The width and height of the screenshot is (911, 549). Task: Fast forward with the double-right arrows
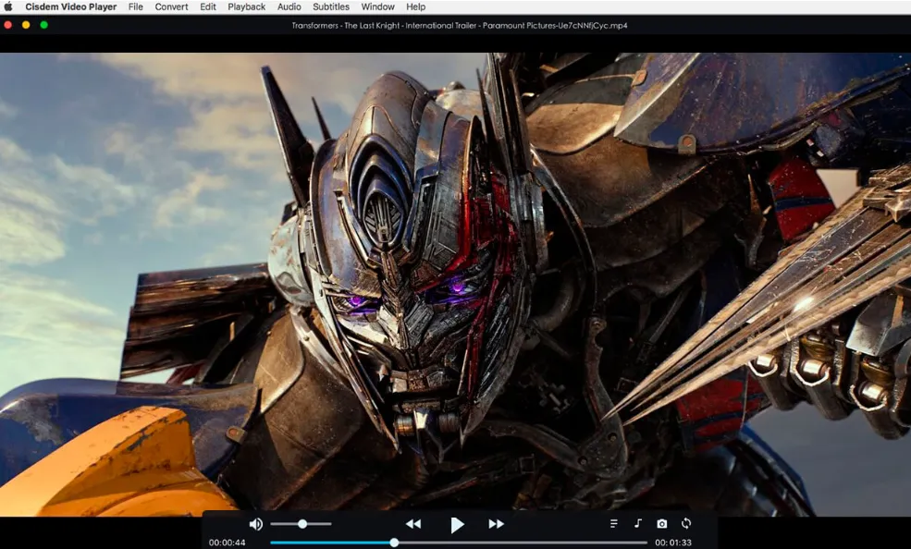496,524
